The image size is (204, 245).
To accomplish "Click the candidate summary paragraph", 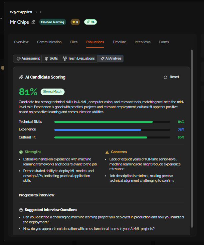I will [102, 107].
